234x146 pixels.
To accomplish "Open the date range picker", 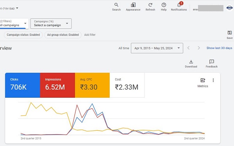I will [157, 48].
